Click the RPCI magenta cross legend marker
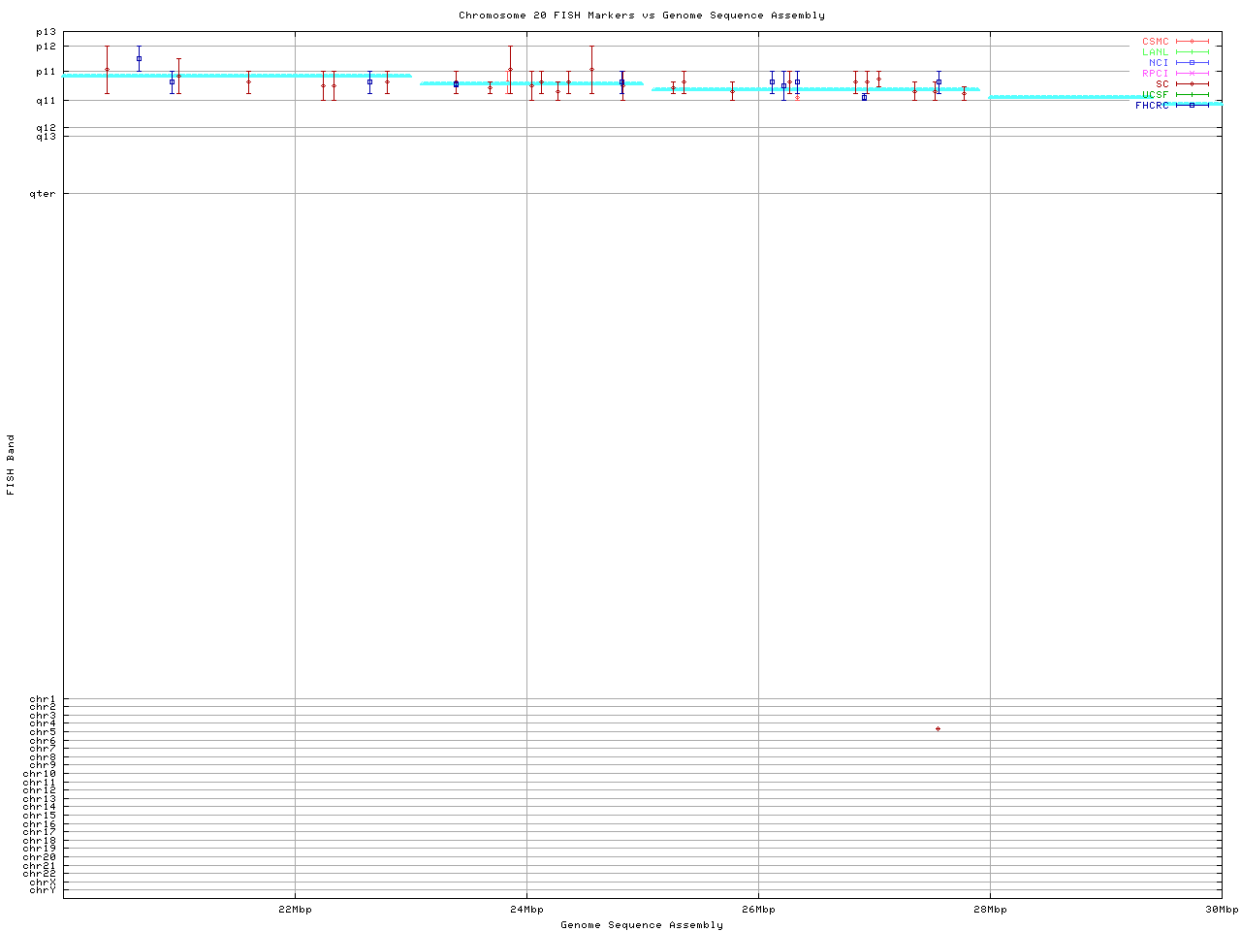Image resolution: width=1241 pixels, height=931 pixels. [1192, 74]
